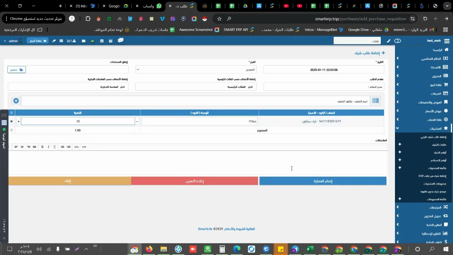This screenshot has height=255, width=453.
Task: Toggle the switch beside the search box
Action: point(398,41)
